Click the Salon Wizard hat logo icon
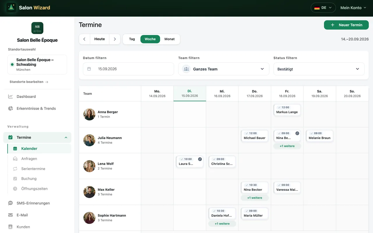This screenshot has width=373, height=233. click(x=11, y=8)
